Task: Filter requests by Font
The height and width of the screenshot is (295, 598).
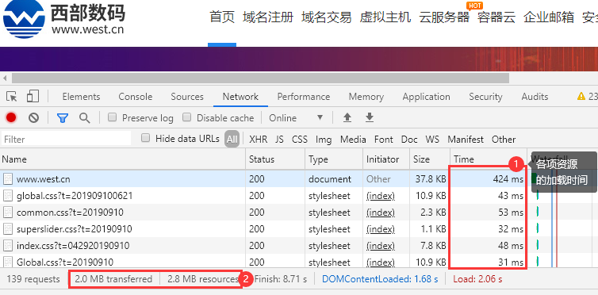Action: [384, 140]
